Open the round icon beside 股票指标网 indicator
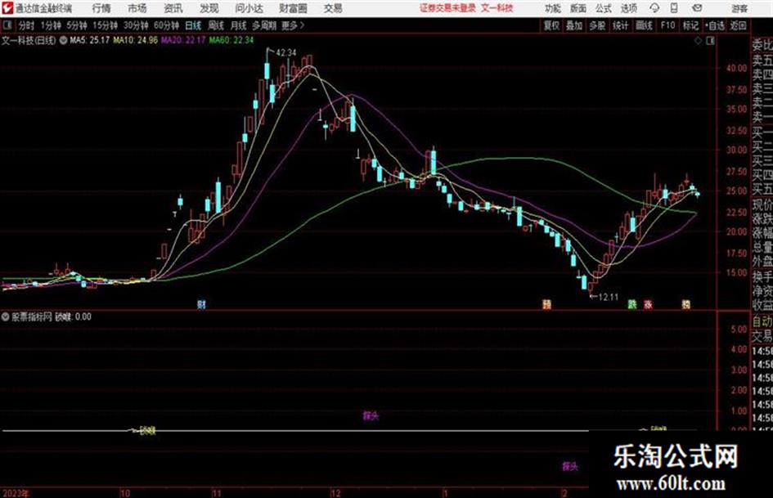773x498 pixels. [6, 317]
